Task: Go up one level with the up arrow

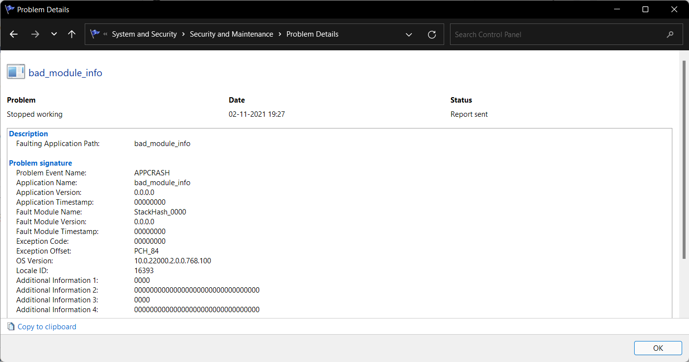Action: (71, 34)
